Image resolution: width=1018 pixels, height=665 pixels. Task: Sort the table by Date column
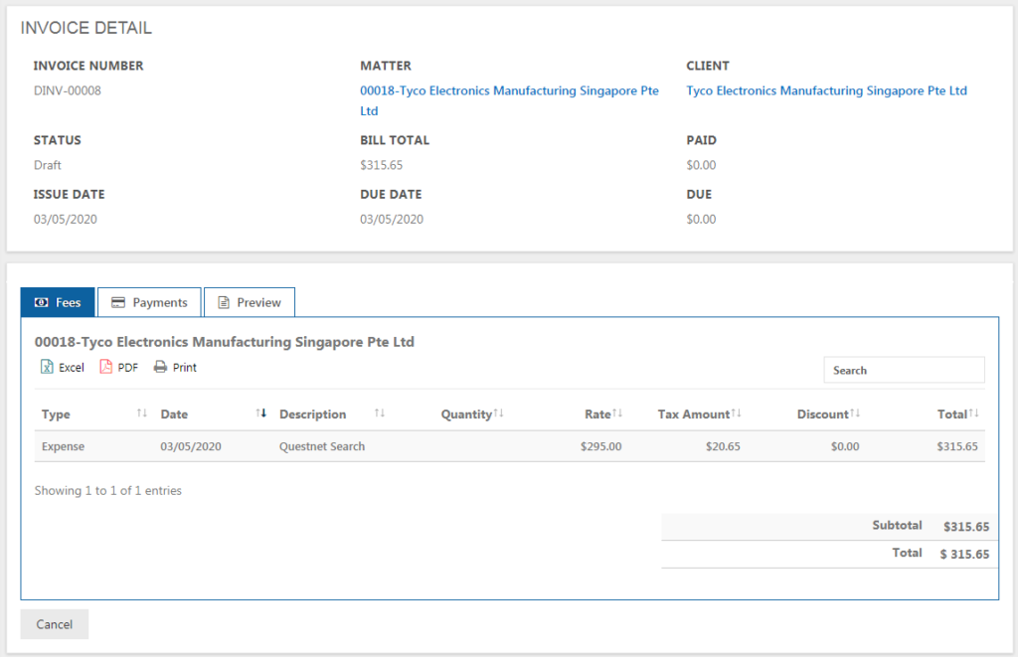(213, 414)
